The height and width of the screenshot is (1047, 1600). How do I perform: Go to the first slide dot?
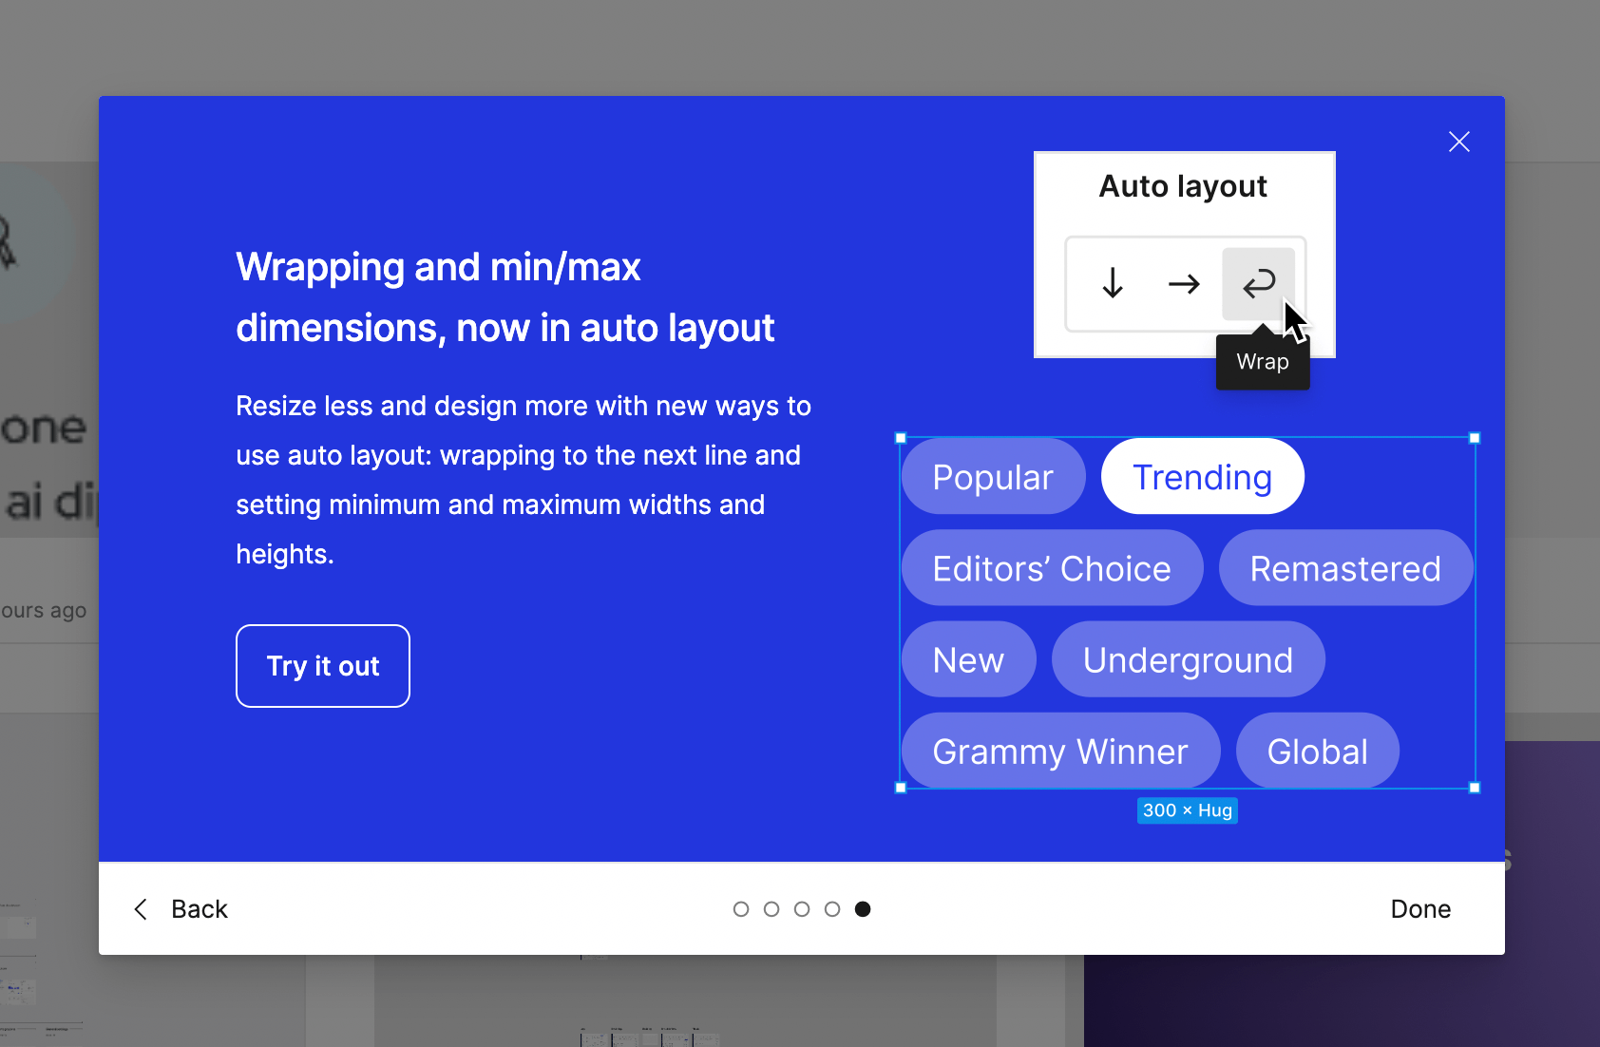[x=741, y=909]
